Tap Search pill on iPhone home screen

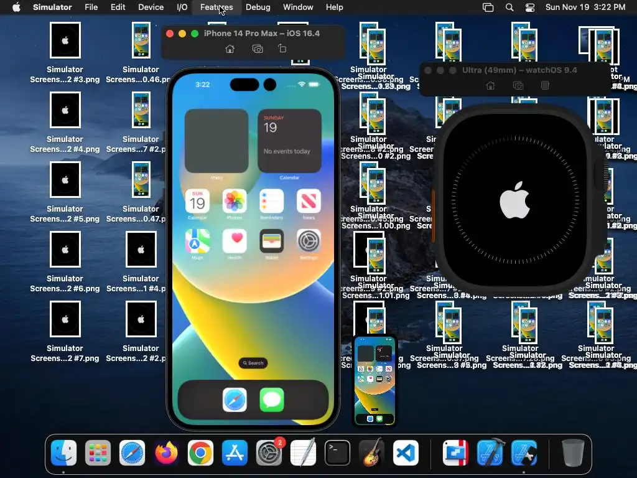253,363
